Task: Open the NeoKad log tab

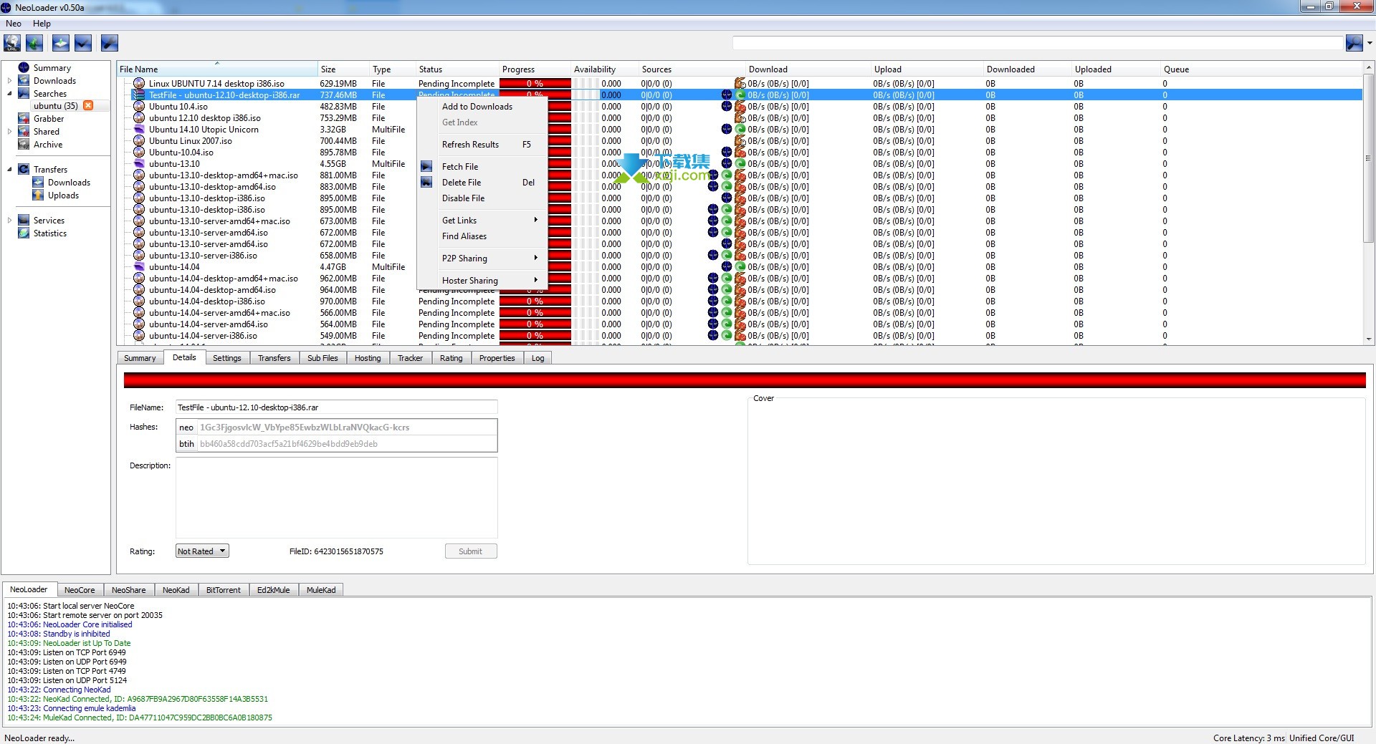Action: pyautogui.click(x=176, y=590)
